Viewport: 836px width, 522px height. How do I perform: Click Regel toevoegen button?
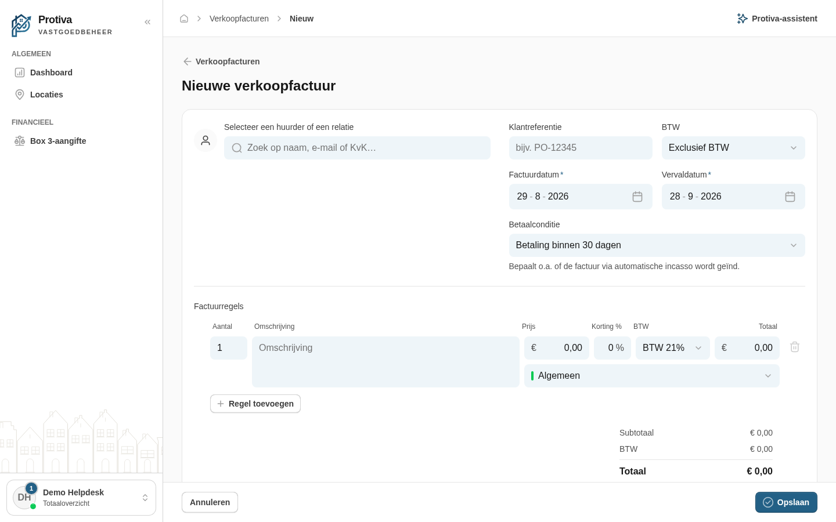click(x=255, y=404)
